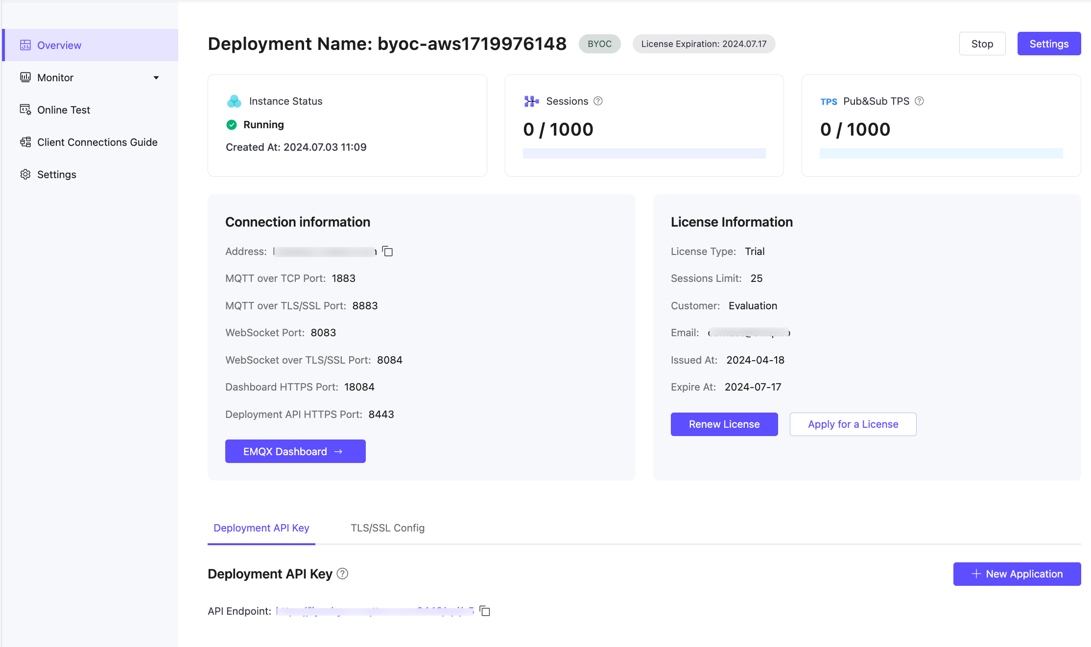This screenshot has width=1091, height=647.
Task: Select the Deployment API Key tab
Action: coord(261,528)
